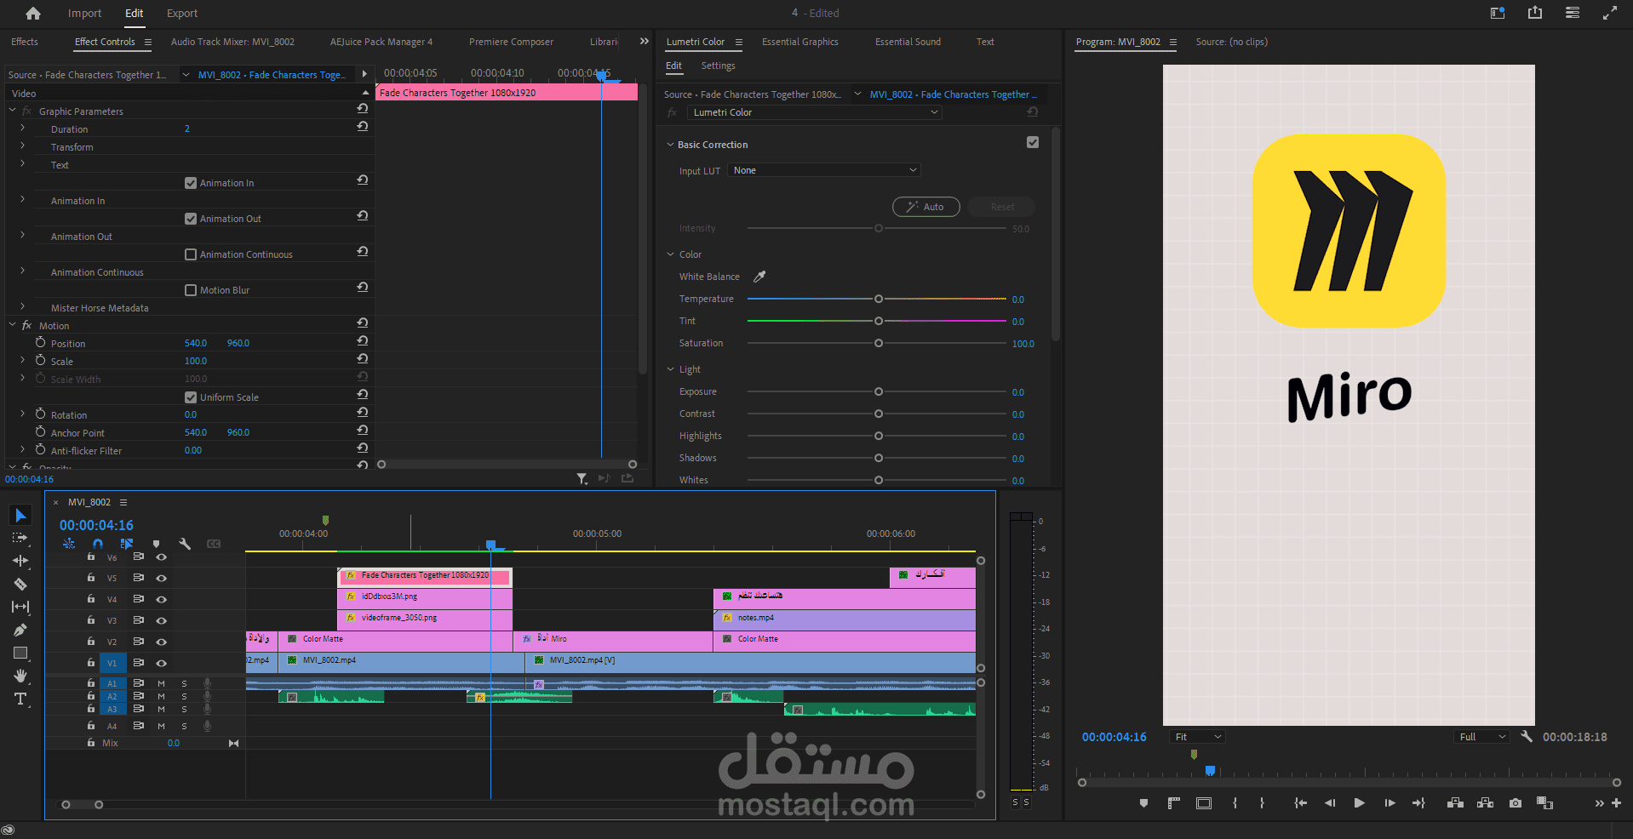The height and width of the screenshot is (839, 1633).
Task: Step back one frame in Program Monitor
Action: click(1330, 802)
